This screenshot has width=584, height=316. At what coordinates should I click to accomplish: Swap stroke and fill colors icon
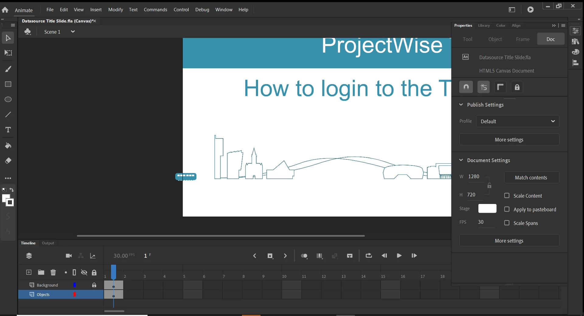(12, 190)
